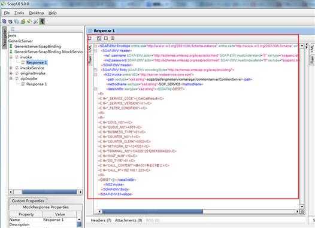Open the Attachments (0) tab
The height and width of the screenshot is (228, 315).
[x=129, y=220]
